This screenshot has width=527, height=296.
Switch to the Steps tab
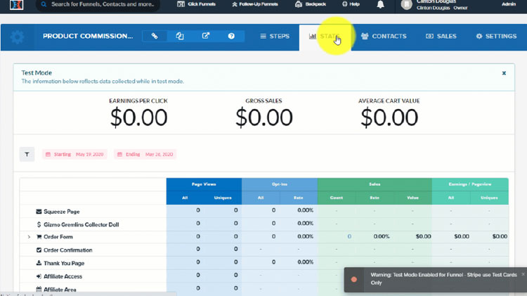275,37
